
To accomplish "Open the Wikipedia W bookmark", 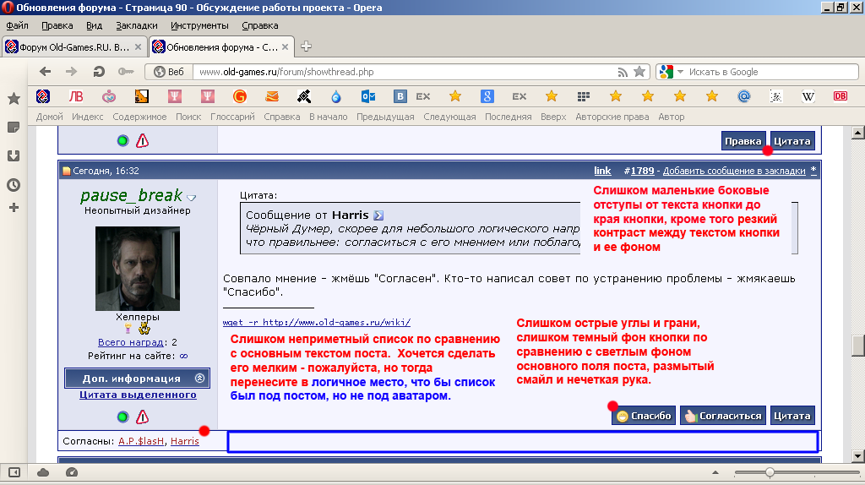I will [x=808, y=96].
